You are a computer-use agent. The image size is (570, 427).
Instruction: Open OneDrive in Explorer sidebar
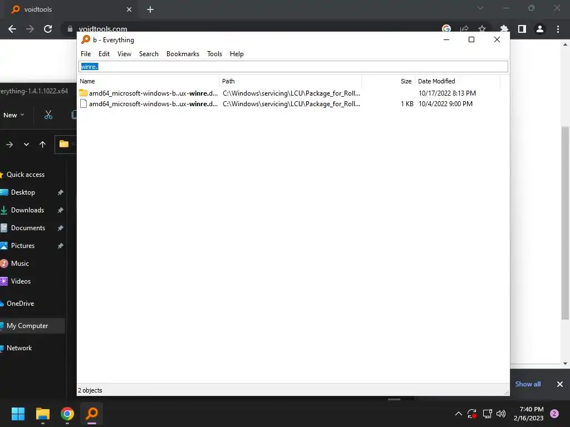(21, 304)
